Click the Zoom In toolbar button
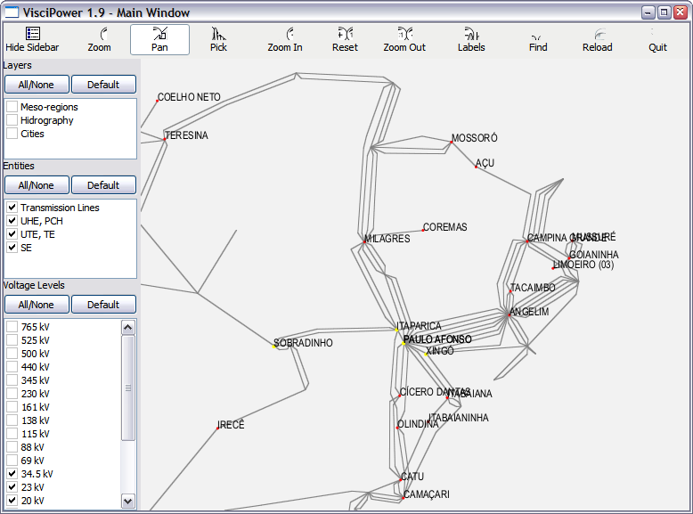This screenshot has height=514, width=693. pyautogui.click(x=285, y=40)
